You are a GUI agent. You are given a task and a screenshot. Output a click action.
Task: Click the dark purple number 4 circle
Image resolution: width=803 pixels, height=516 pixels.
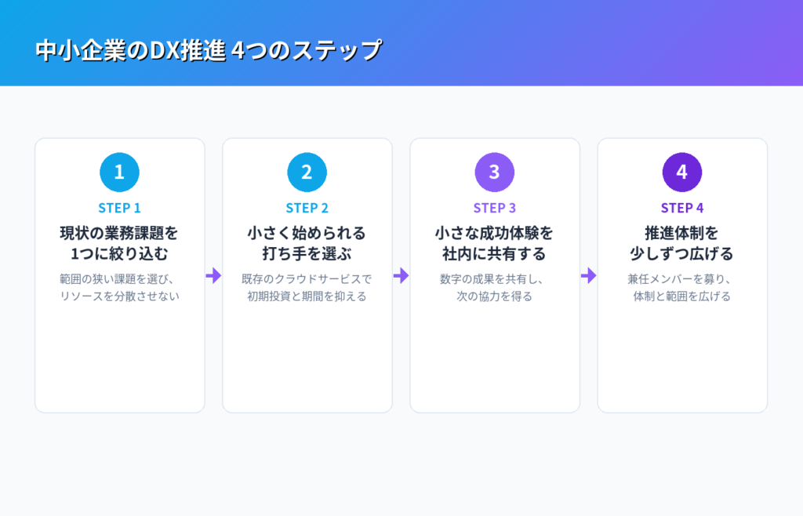[x=682, y=172]
